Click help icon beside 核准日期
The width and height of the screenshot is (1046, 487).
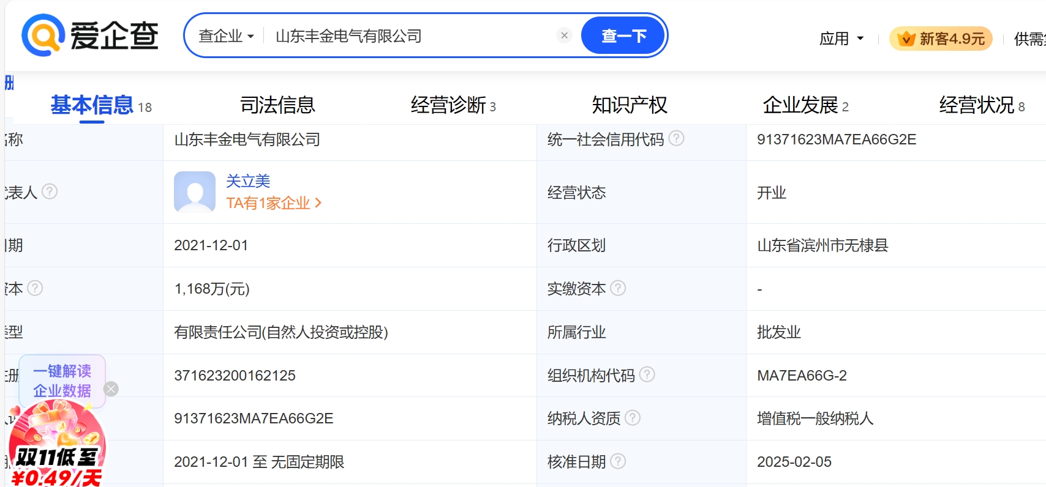coord(618,461)
